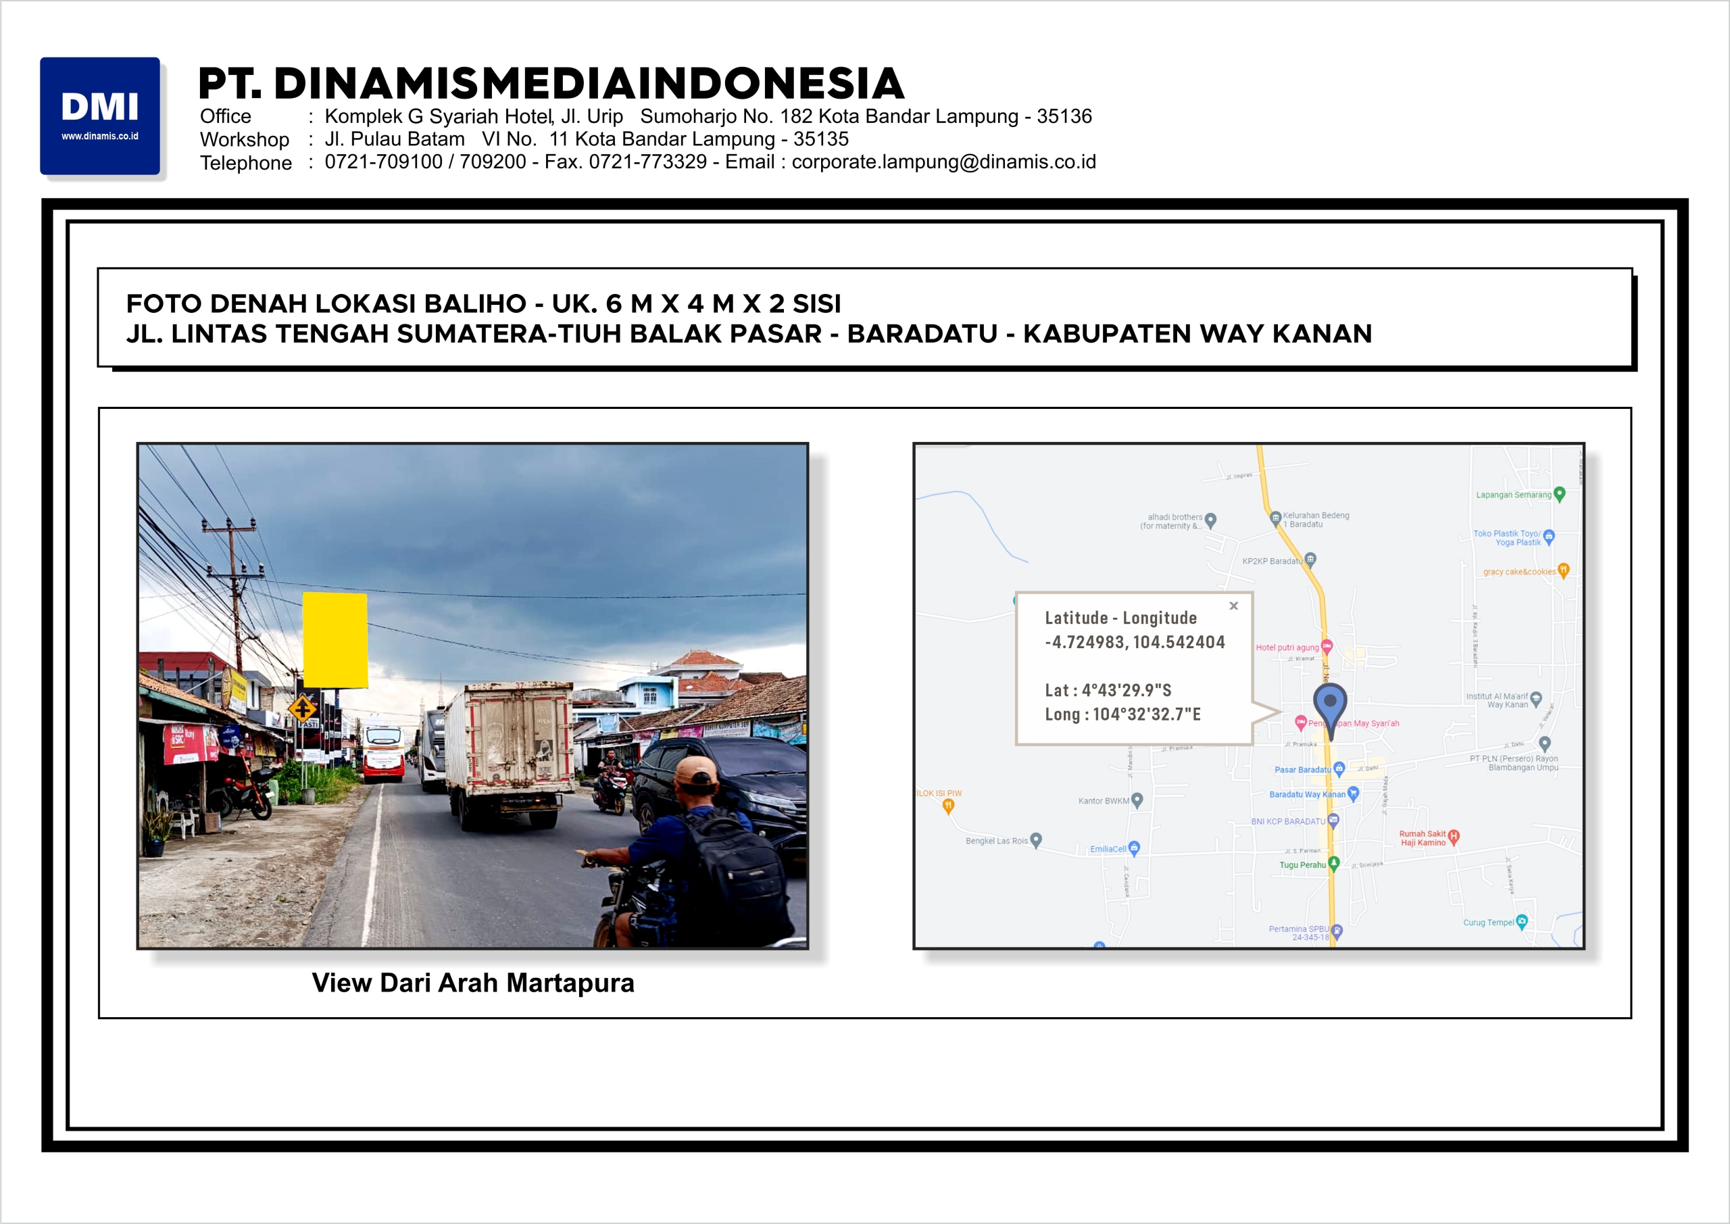Select Institut Al Ma'arif Way Kanan pin

1535,700
